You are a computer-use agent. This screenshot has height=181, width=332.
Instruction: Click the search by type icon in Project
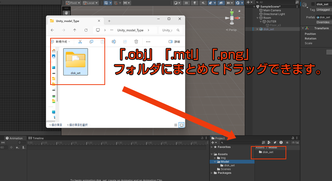269,142
